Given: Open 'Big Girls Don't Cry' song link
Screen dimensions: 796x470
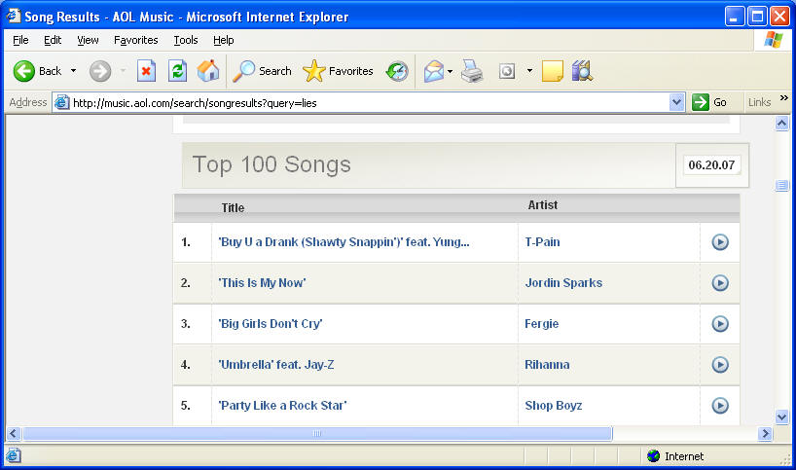Looking at the screenshot, I should (x=271, y=324).
